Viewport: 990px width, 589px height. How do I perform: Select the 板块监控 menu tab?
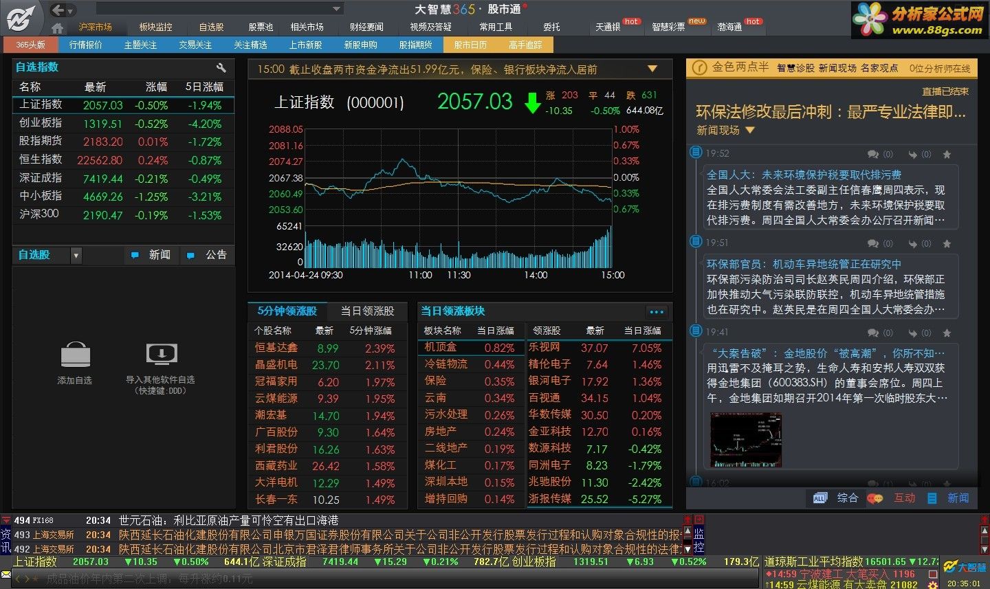click(155, 27)
